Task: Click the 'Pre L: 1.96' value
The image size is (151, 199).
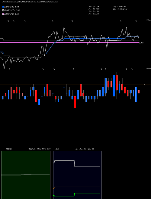Action: pyautogui.click(x=94, y=11)
